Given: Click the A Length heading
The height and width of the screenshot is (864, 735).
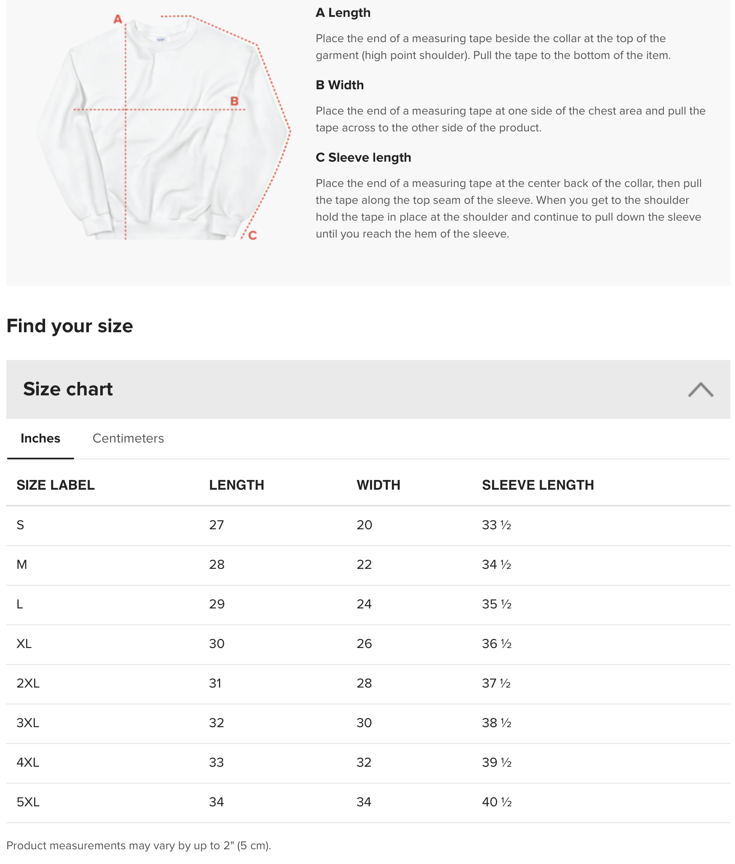Looking at the screenshot, I should [343, 13].
